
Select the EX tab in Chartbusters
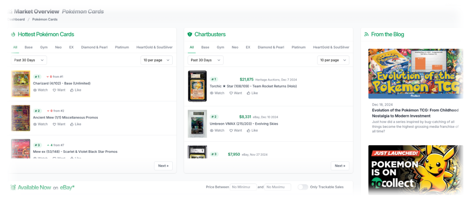tap(248, 47)
